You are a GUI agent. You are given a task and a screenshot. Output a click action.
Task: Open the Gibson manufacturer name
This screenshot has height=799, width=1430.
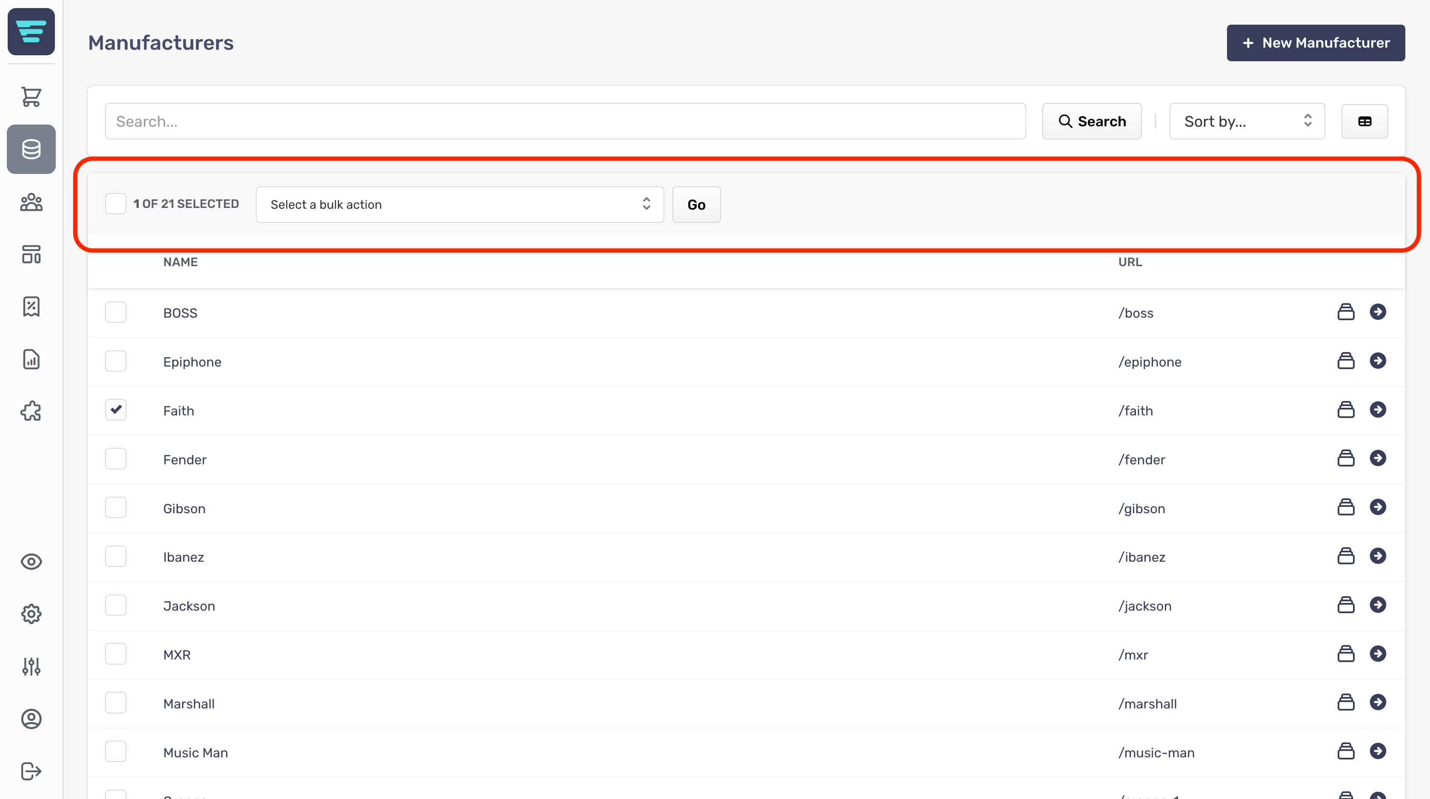pos(184,509)
